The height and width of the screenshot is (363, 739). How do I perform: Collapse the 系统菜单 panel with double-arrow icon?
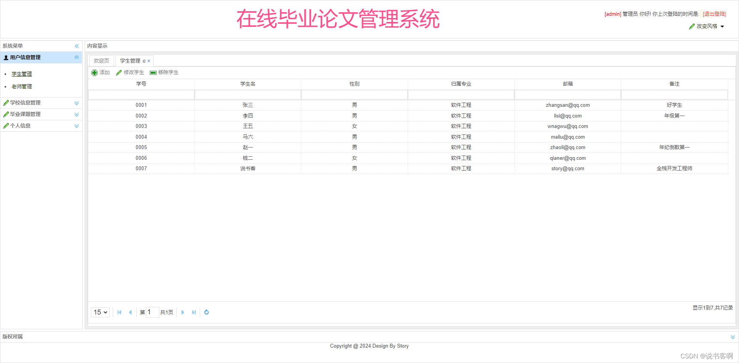click(x=77, y=46)
